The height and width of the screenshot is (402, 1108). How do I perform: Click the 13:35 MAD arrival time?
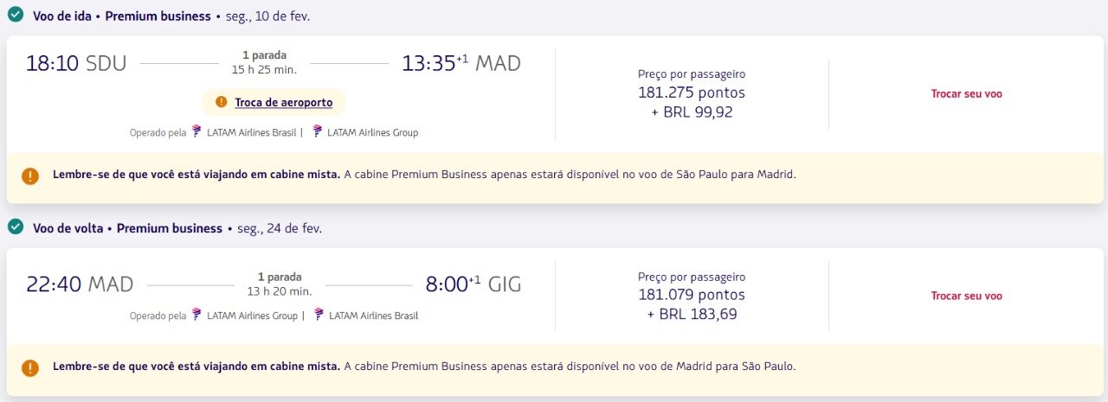click(461, 63)
